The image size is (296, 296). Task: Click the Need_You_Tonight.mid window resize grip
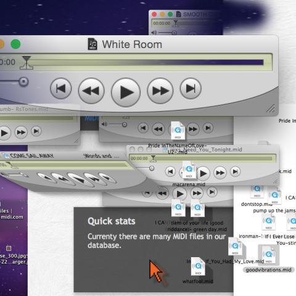tap(275, 181)
